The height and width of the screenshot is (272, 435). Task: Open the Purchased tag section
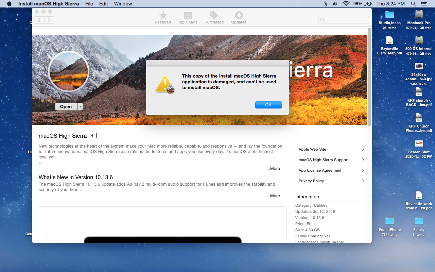[214, 18]
